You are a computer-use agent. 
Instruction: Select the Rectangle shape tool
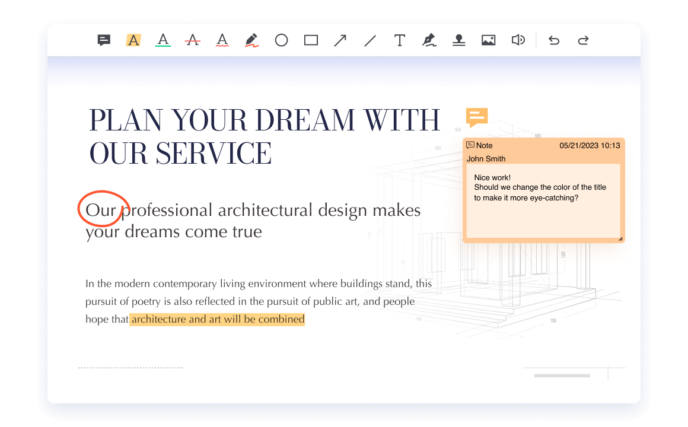click(311, 40)
